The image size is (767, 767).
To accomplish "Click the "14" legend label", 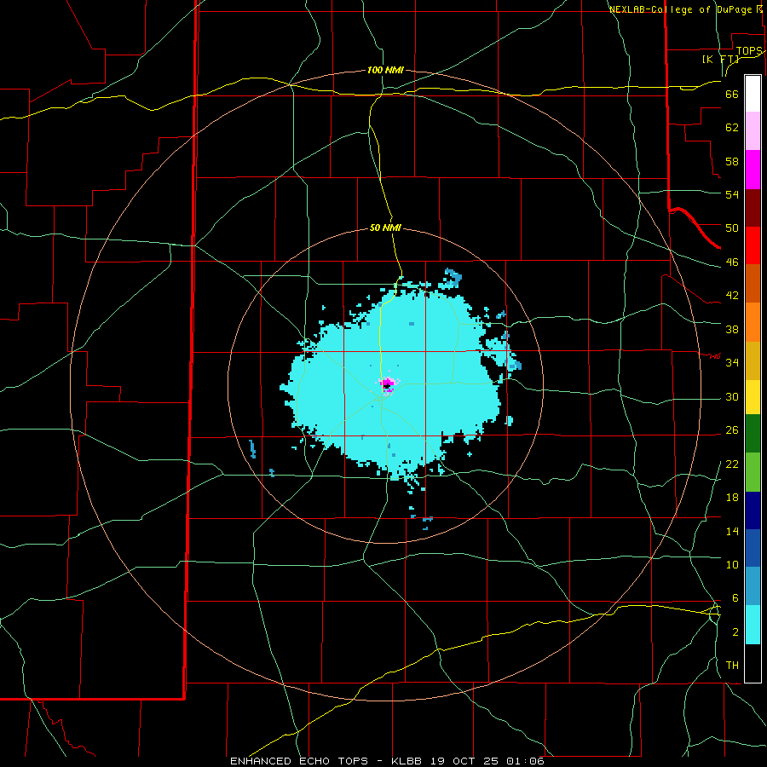I will point(732,531).
